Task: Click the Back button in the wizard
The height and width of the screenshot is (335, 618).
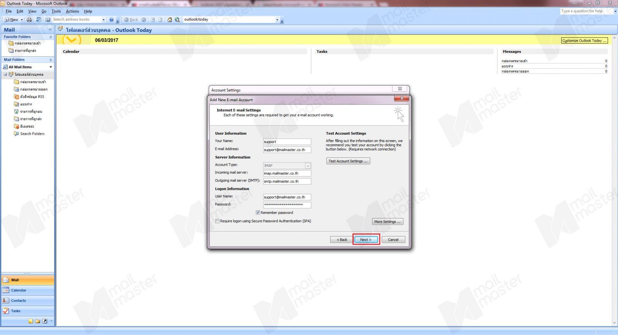Action: [x=342, y=240]
